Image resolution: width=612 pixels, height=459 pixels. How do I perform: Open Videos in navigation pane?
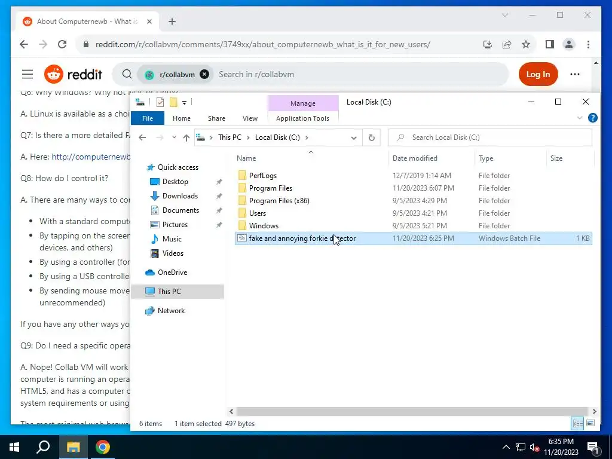coord(173,253)
